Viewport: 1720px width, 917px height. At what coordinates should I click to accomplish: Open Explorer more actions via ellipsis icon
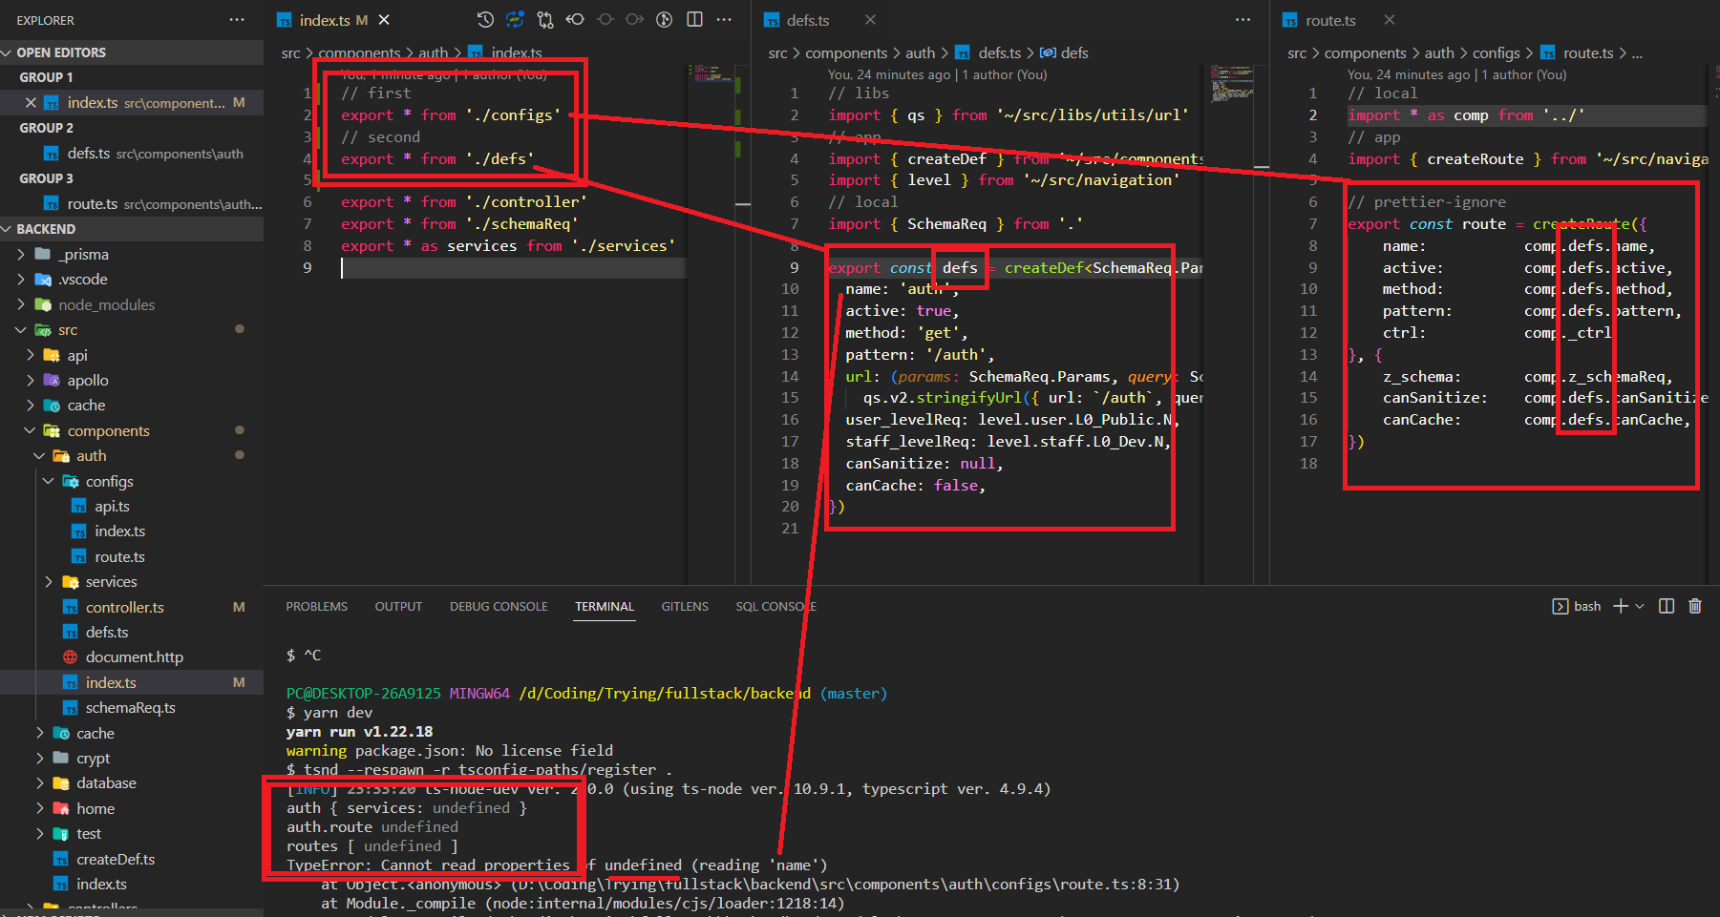(x=235, y=19)
